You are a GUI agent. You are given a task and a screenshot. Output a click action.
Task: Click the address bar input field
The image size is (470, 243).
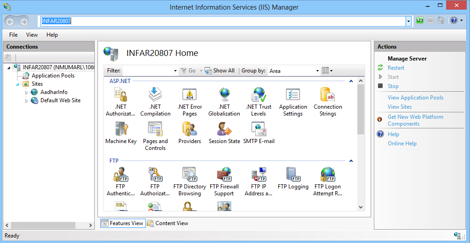[x=223, y=21]
